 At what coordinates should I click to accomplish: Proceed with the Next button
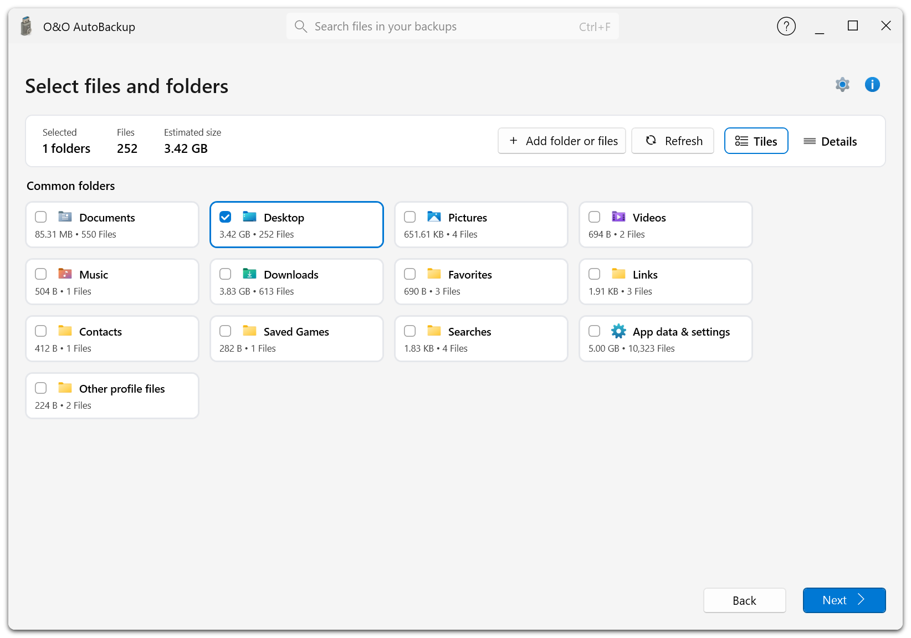[844, 600]
